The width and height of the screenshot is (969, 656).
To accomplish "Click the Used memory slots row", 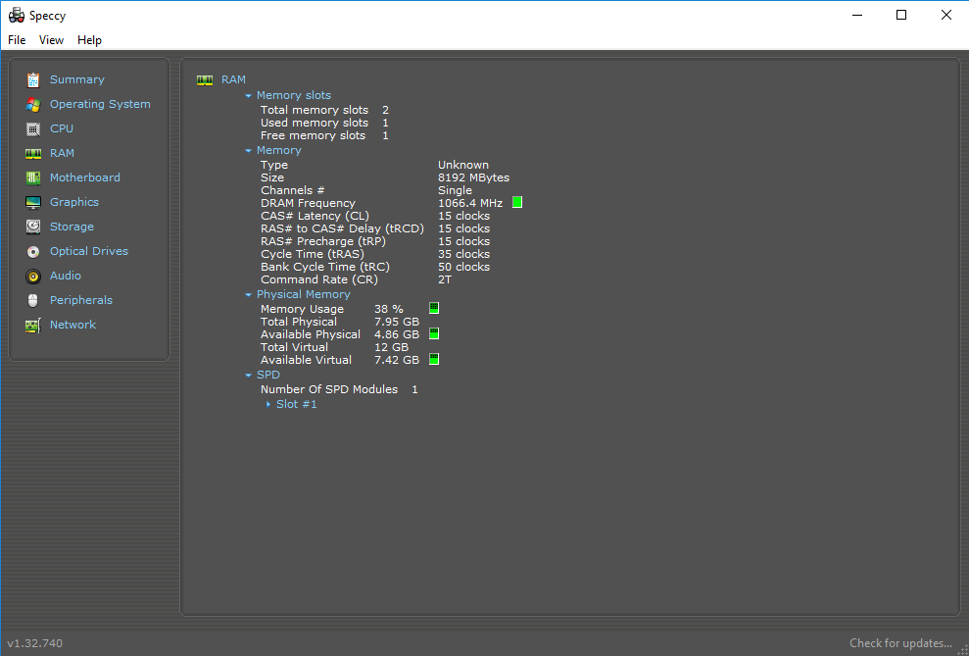I will coord(324,123).
